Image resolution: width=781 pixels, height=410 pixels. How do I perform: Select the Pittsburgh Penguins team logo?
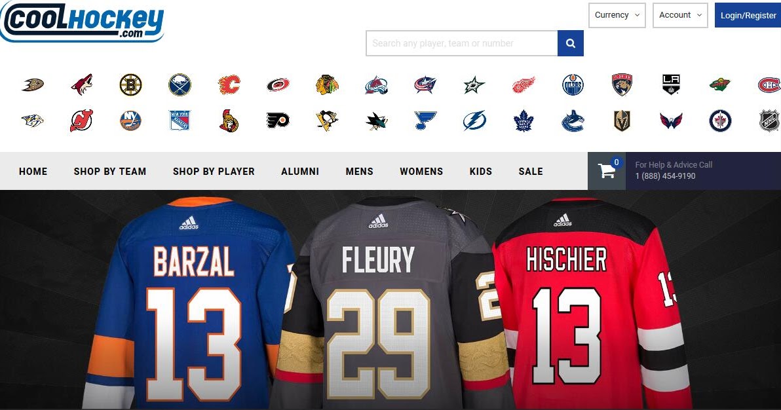coord(328,121)
